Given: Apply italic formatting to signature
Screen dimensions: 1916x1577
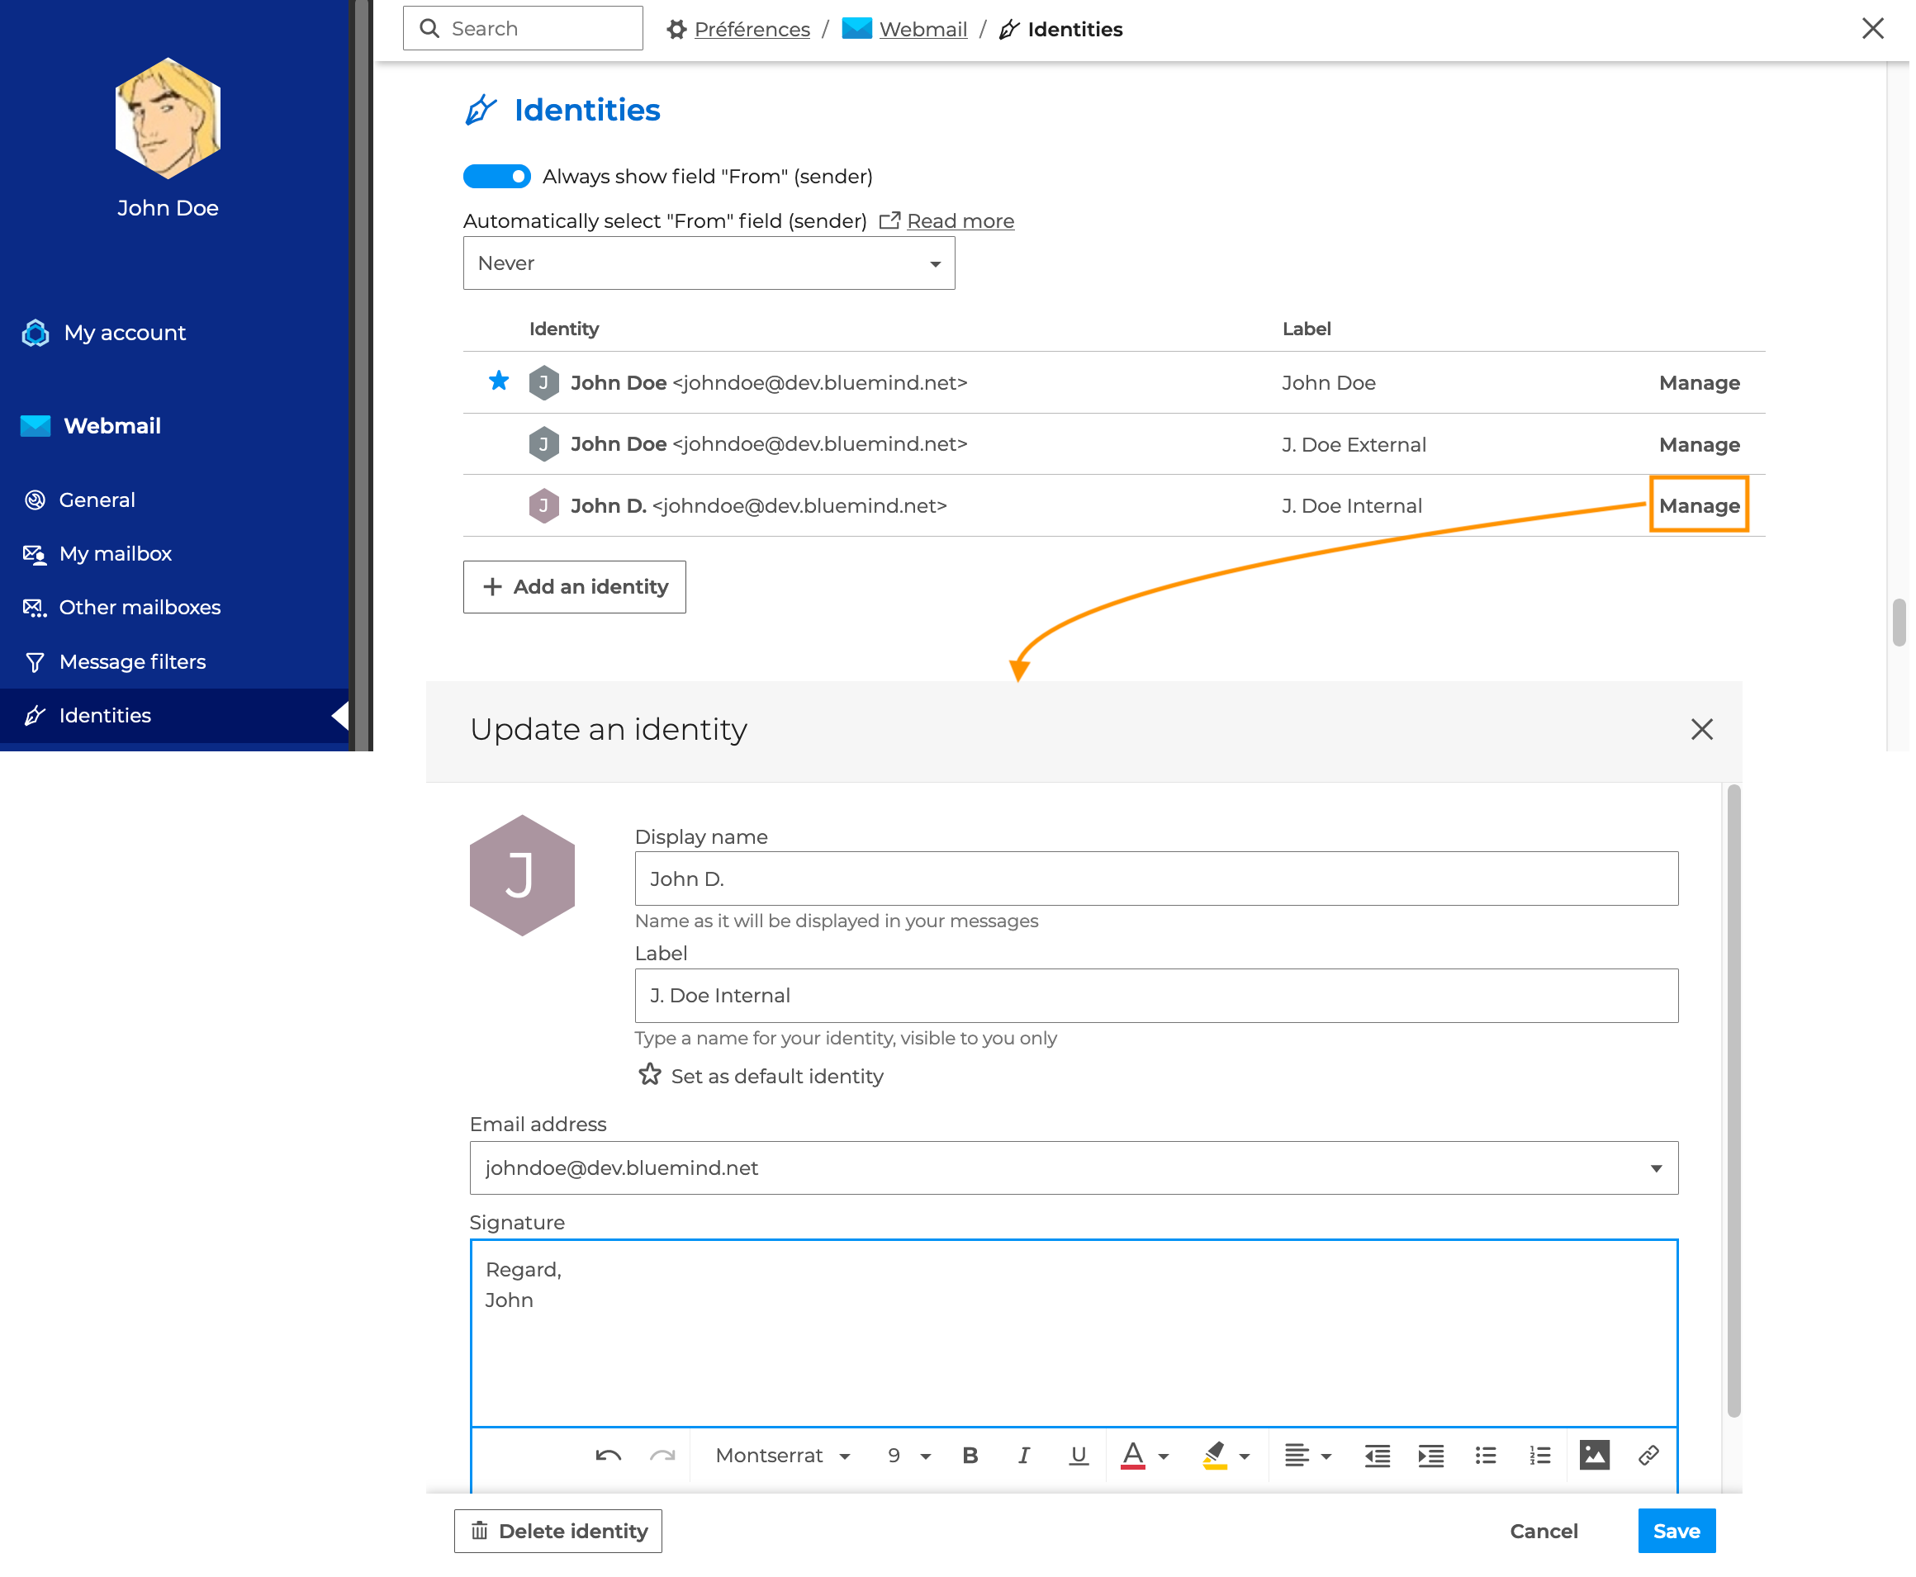Looking at the screenshot, I should (1024, 1456).
